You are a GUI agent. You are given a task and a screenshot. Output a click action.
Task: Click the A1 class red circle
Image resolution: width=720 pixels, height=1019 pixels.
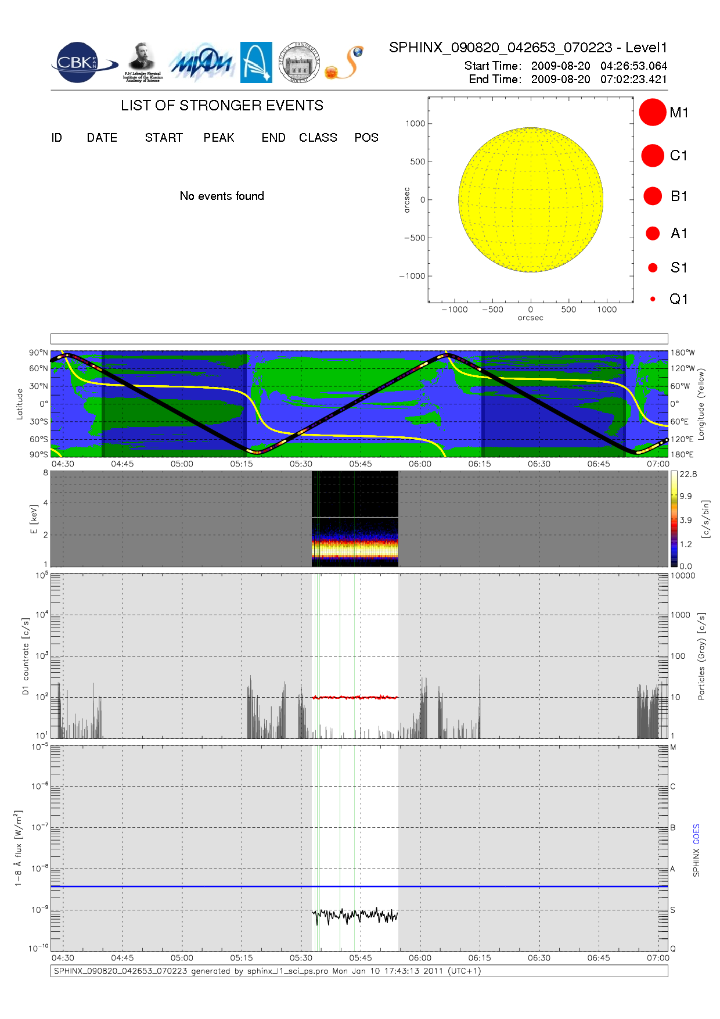[x=653, y=234]
